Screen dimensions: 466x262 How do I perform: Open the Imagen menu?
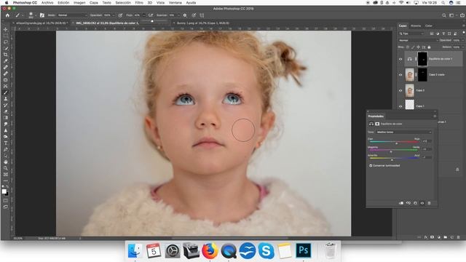click(79, 3)
